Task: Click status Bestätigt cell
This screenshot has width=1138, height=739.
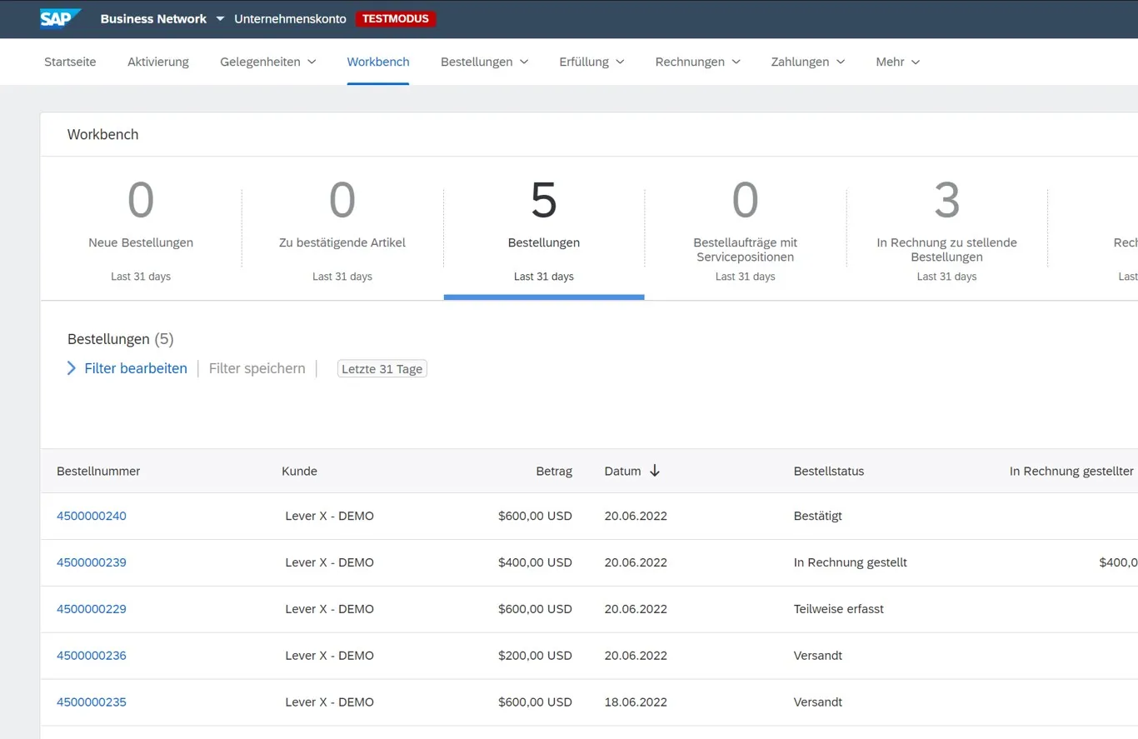Action: [x=818, y=516]
